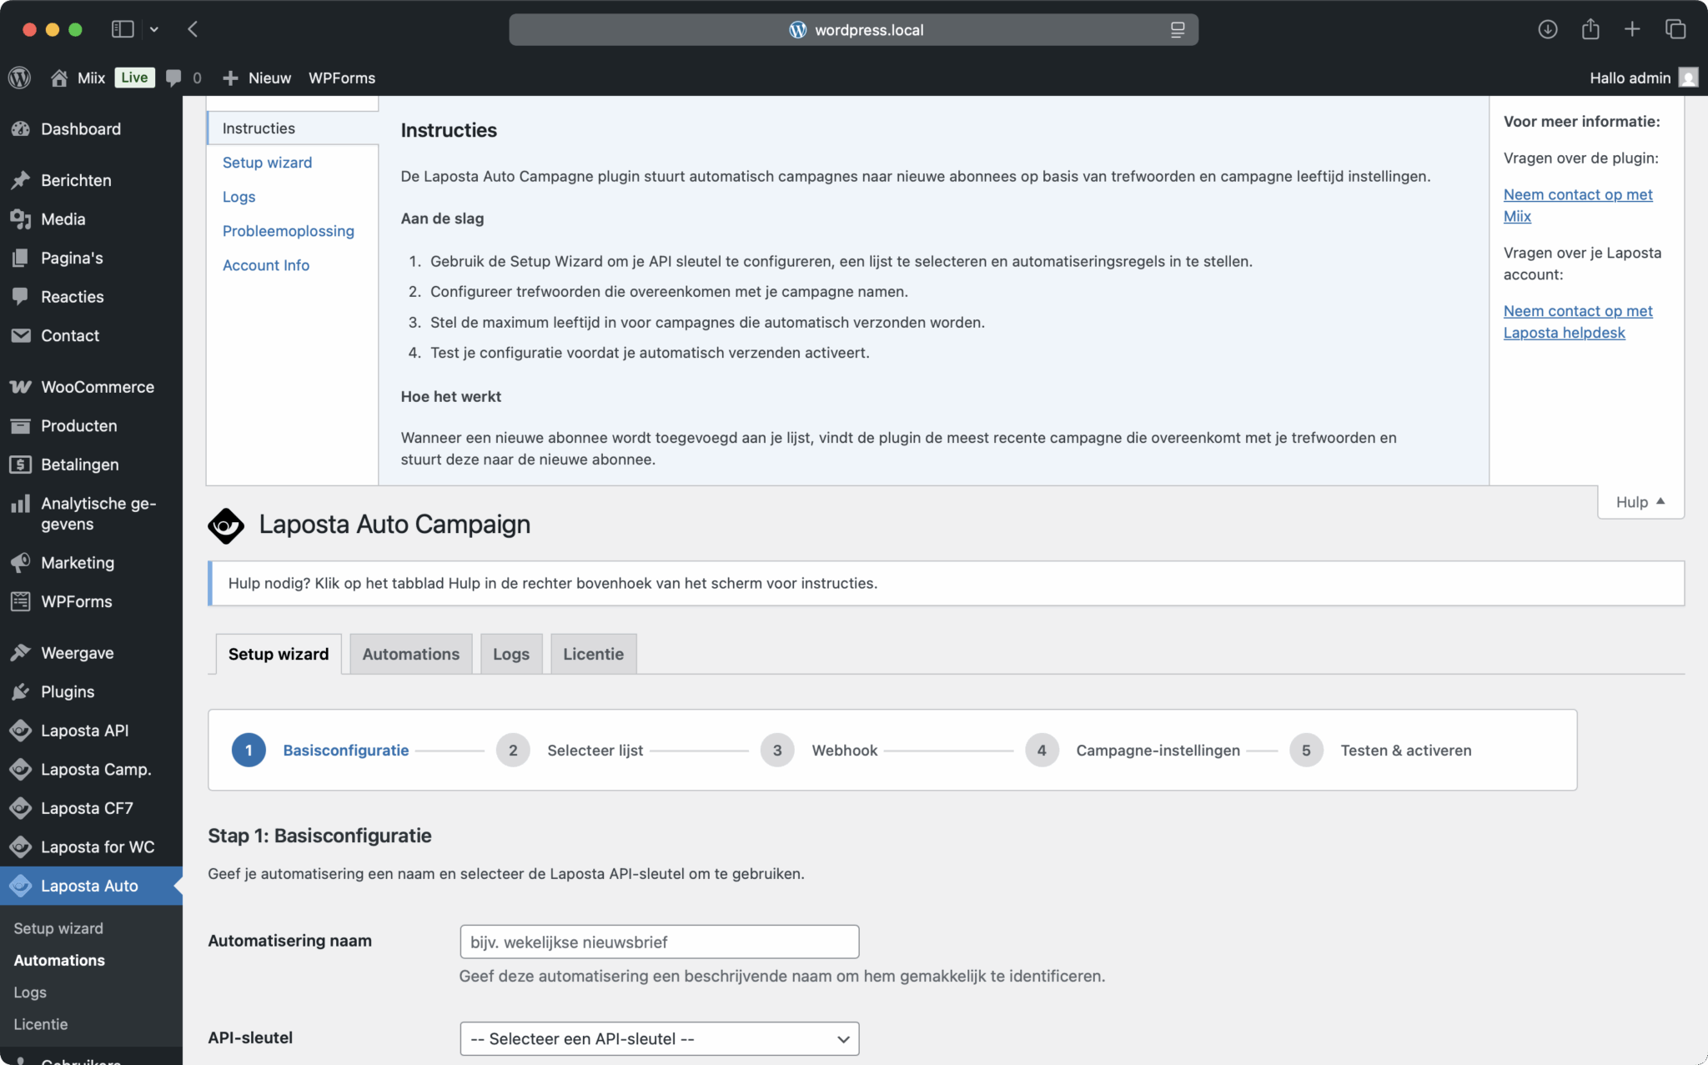
Task: Click the WordPress logo in admin bar
Action: coord(19,78)
